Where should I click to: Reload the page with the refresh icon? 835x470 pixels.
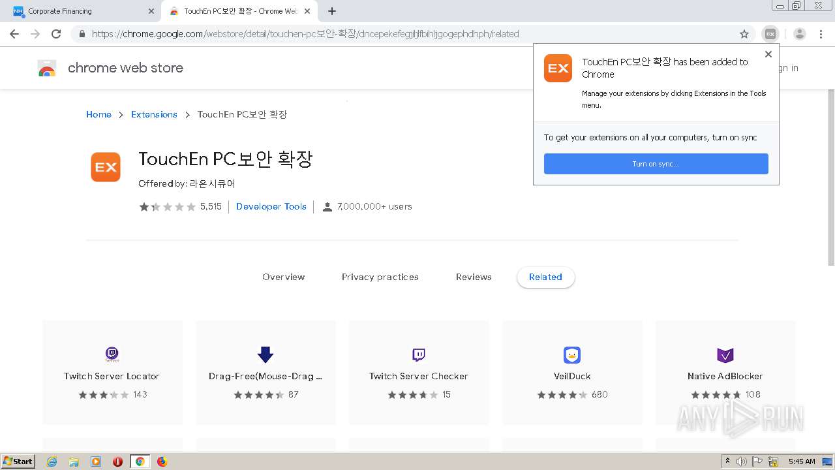[x=56, y=34]
